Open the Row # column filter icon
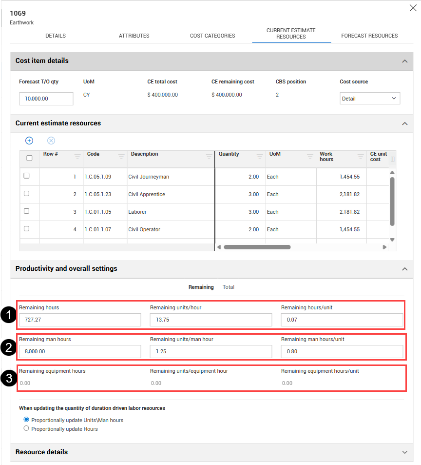 (77, 156)
